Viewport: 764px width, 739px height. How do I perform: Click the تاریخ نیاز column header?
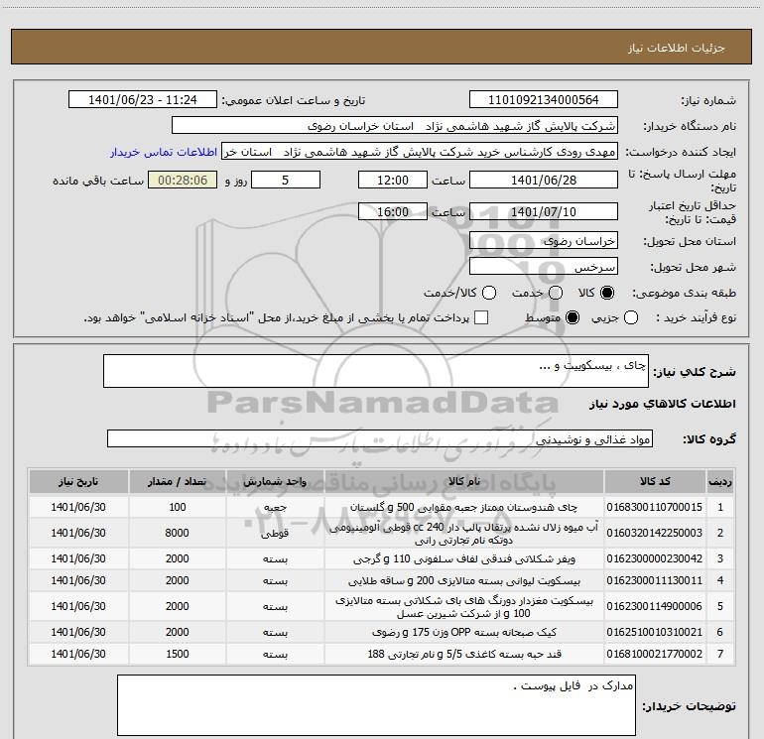click(78, 482)
